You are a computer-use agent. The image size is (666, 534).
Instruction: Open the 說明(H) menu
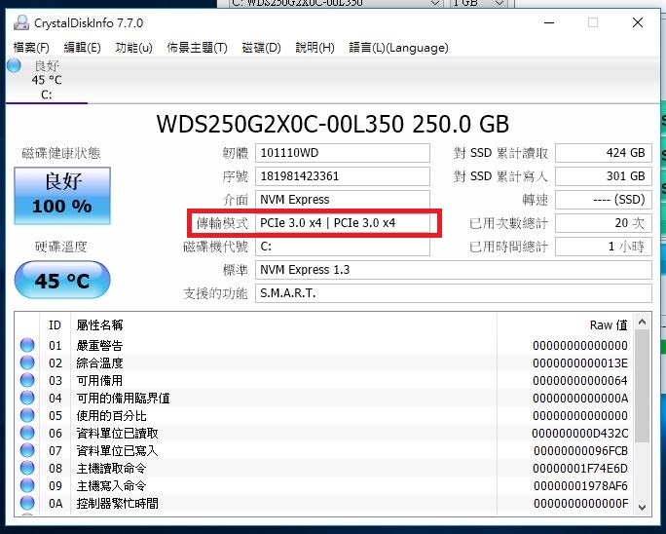(315, 48)
